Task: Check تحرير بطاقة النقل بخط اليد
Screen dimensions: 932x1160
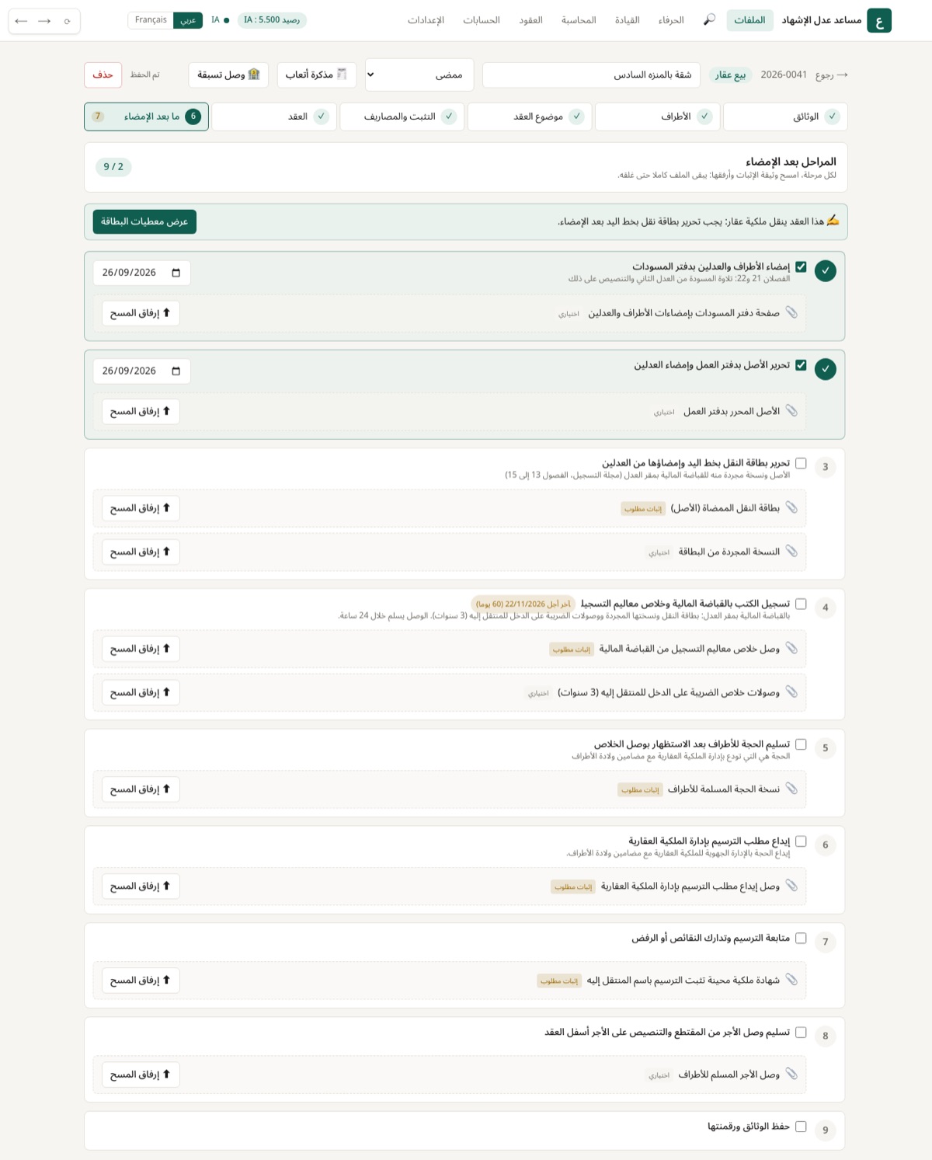Action: point(801,463)
